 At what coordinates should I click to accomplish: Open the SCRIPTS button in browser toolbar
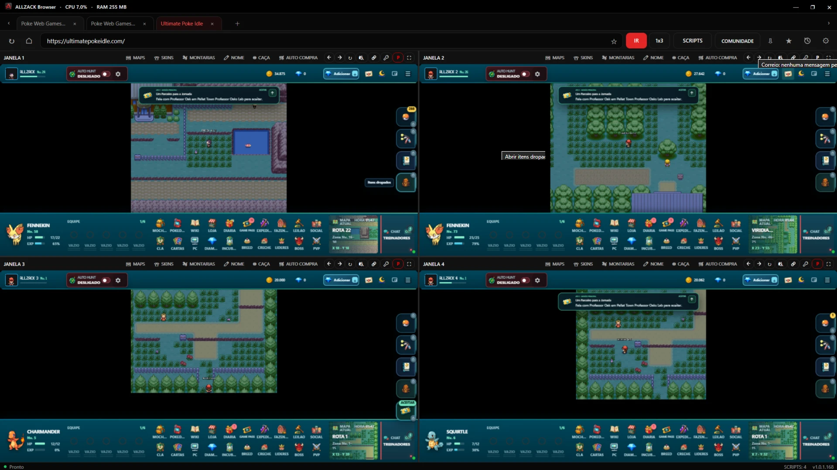coord(692,41)
